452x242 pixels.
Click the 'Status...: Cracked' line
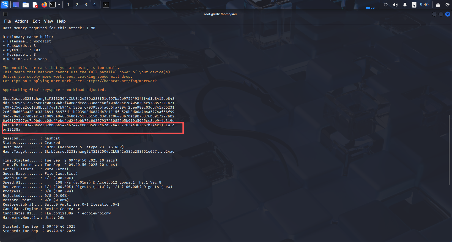pyautogui.click(x=31, y=143)
